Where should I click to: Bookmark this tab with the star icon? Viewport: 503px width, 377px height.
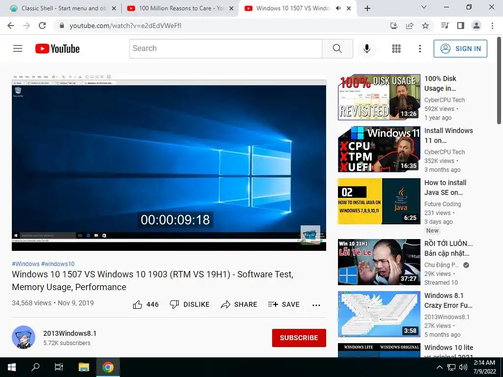click(x=425, y=26)
